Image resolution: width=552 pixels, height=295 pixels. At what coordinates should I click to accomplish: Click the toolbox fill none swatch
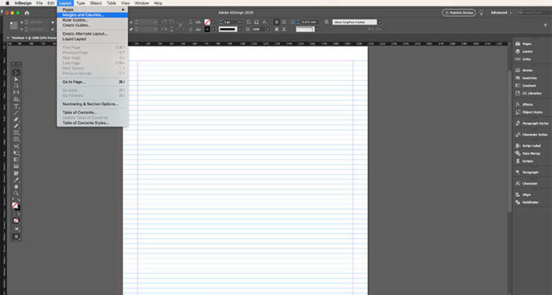click(x=14, y=205)
